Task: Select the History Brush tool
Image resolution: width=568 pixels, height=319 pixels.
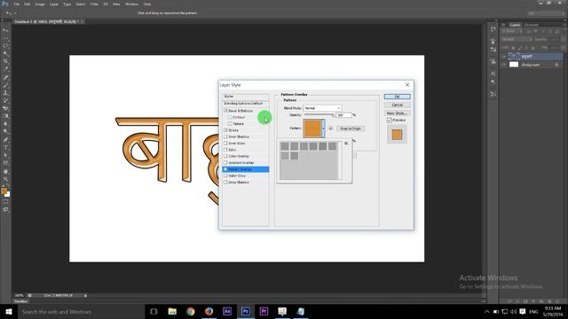Action: pyautogui.click(x=5, y=100)
